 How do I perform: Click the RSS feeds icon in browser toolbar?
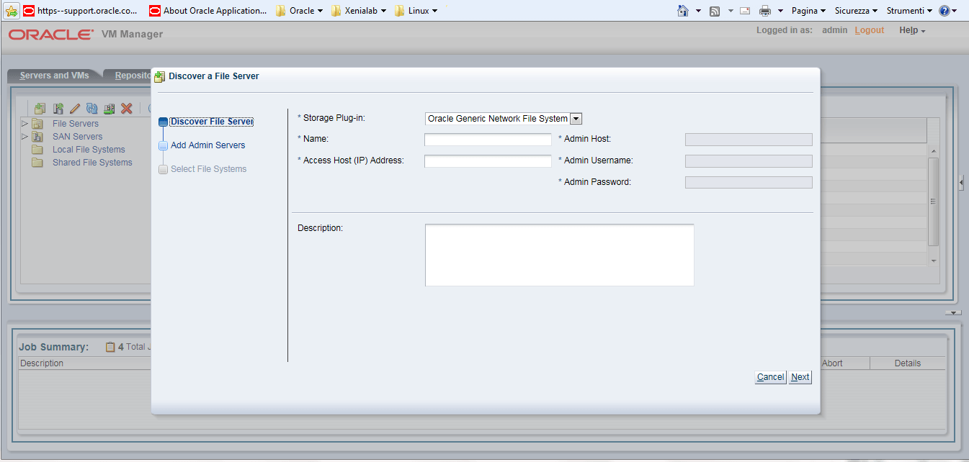(x=715, y=11)
